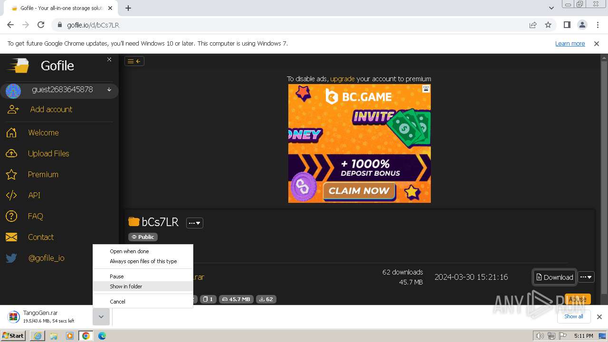608x342 pixels.
Task: Open the bCs7LR folder options dropdown
Action: (195, 223)
